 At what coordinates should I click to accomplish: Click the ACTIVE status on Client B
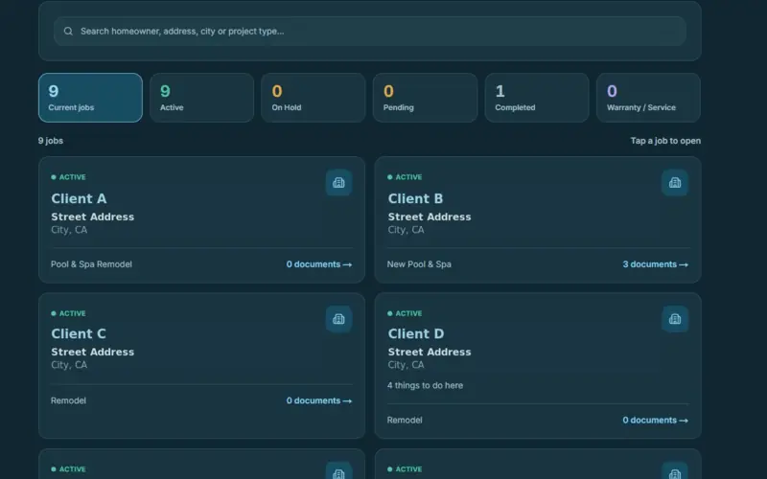point(405,177)
